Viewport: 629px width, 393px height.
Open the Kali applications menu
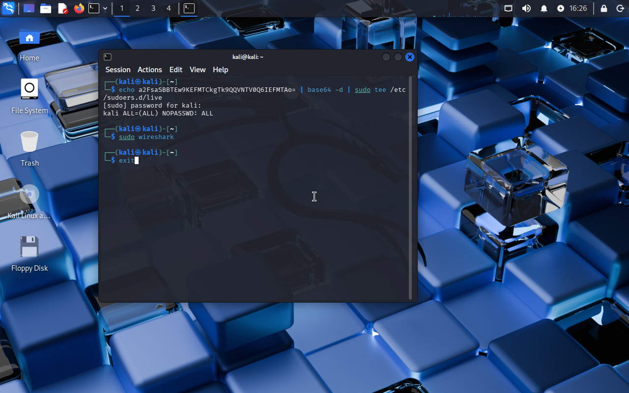tap(8, 8)
